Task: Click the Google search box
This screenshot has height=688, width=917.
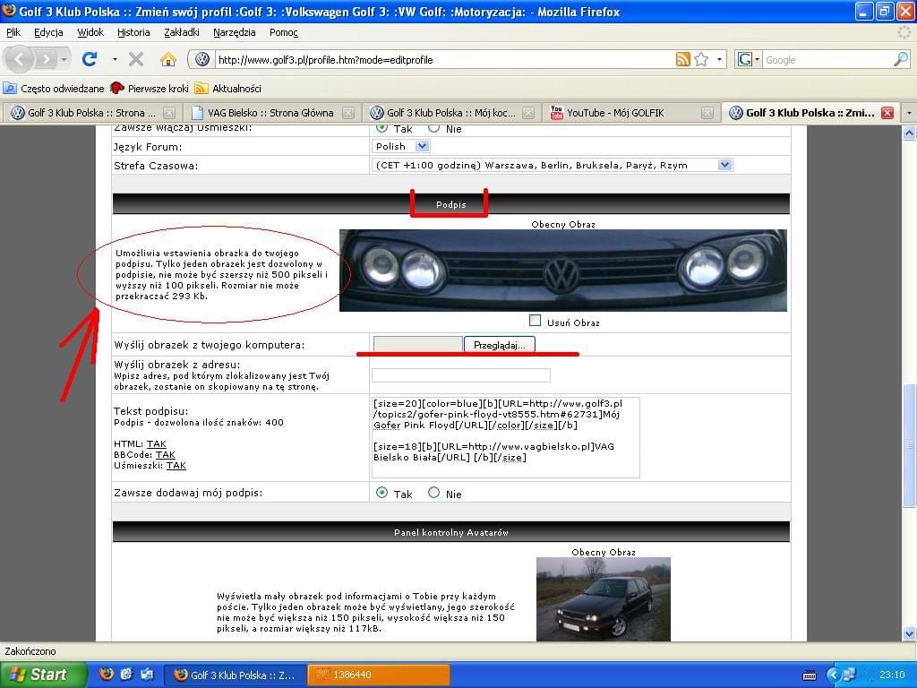Action: (x=827, y=59)
